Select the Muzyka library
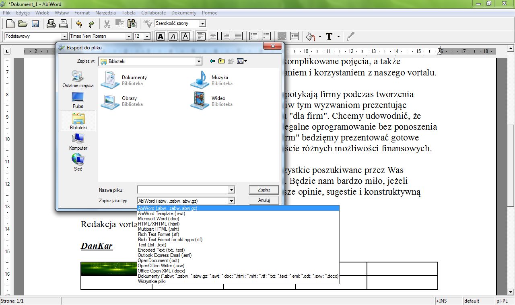Image resolution: width=515 pixels, height=305 pixels. click(211, 79)
